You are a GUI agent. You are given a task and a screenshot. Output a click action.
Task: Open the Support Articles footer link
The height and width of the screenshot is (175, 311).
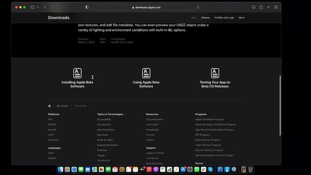[155, 153]
